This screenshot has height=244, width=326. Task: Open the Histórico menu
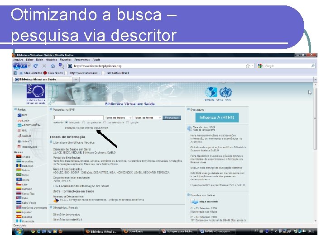click(51, 60)
